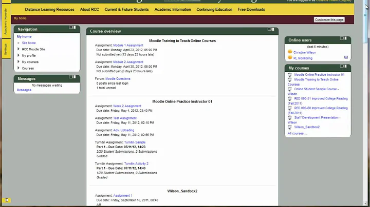The height and width of the screenshot is (207, 370).
Task: Hide the Navigation block with its hide icon
Action: click(x=71, y=27)
